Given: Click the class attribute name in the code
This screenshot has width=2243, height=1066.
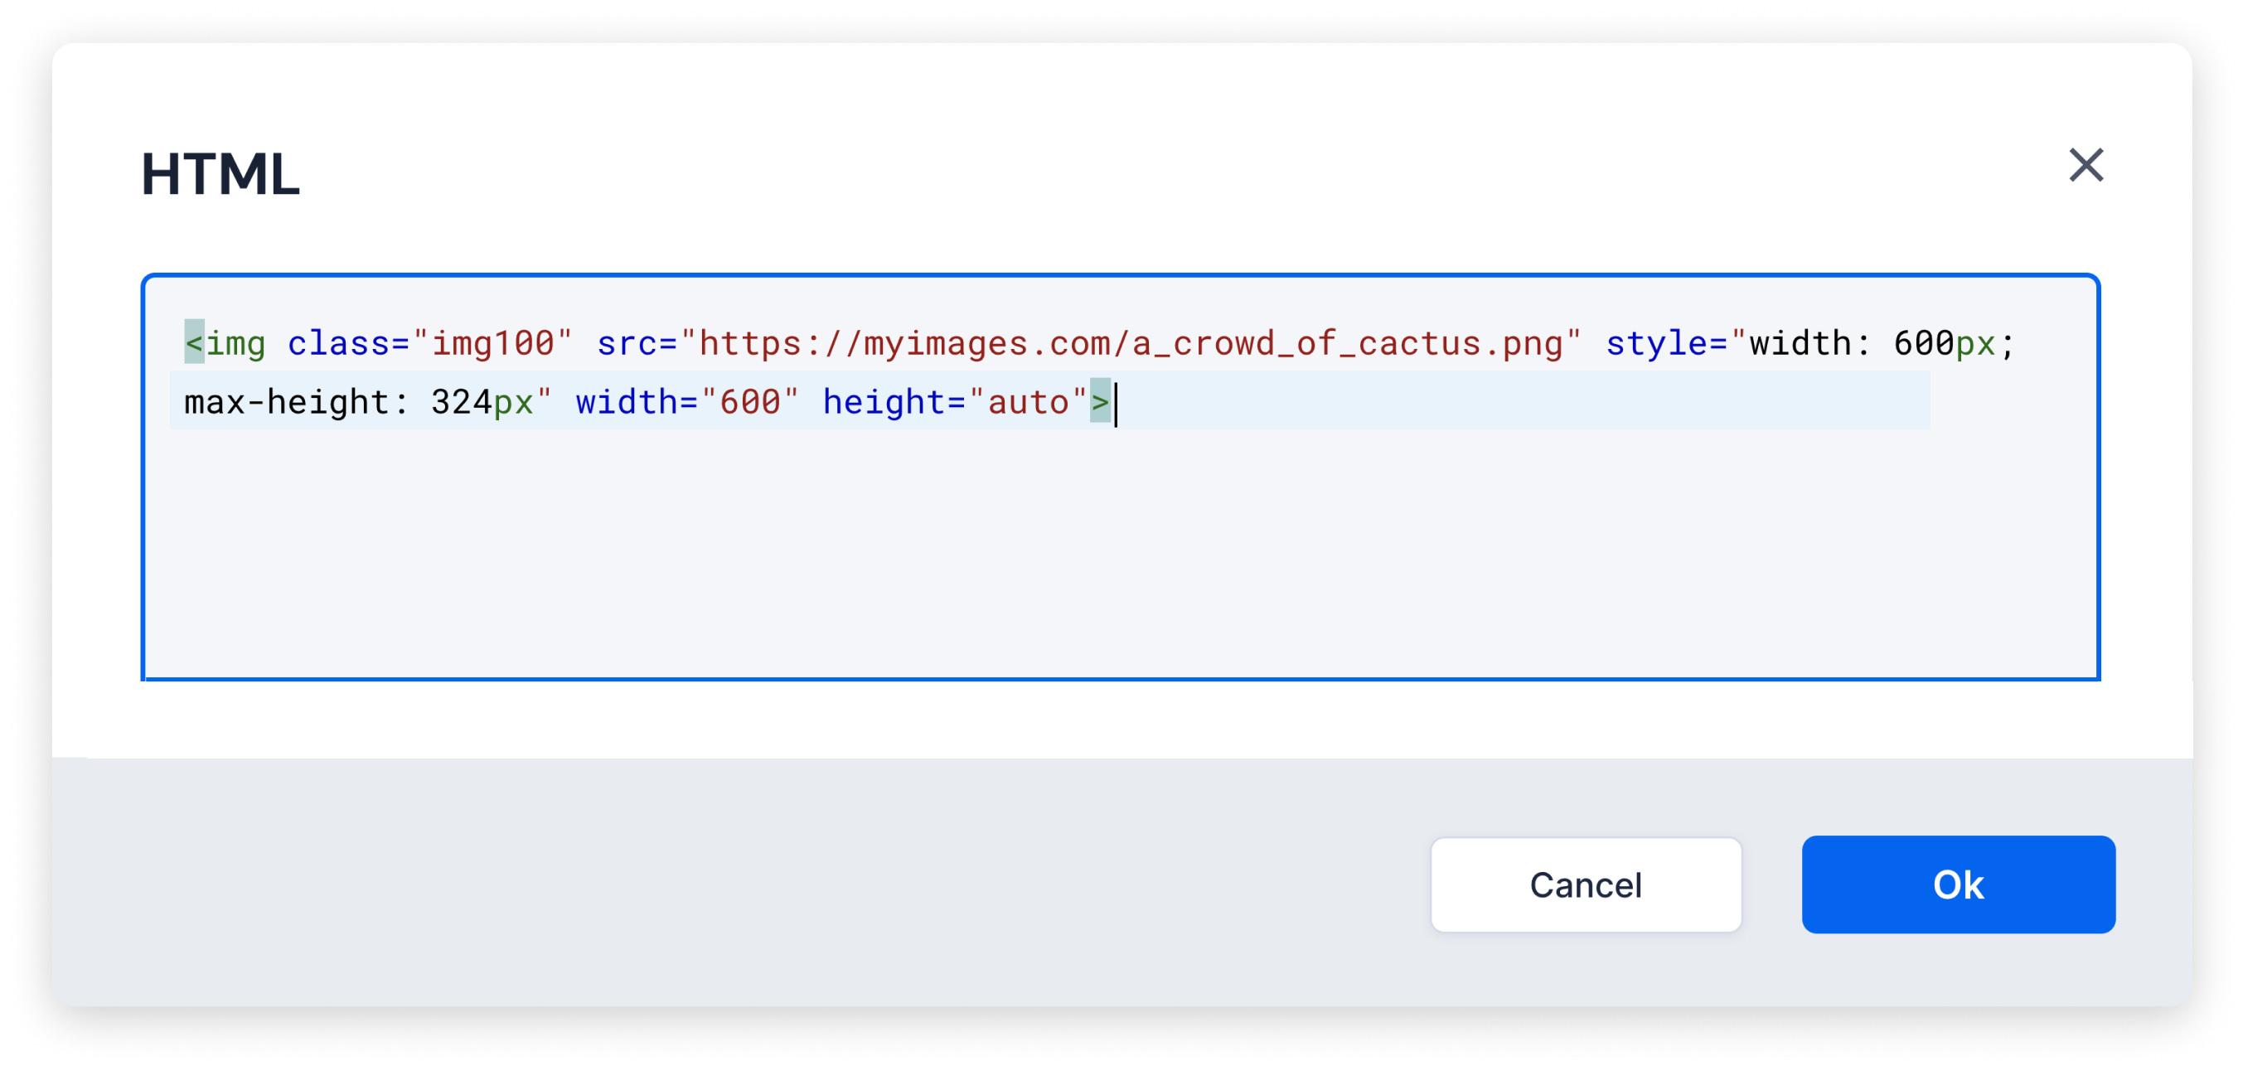Looking at the screenshot, I should coord(339,343).
